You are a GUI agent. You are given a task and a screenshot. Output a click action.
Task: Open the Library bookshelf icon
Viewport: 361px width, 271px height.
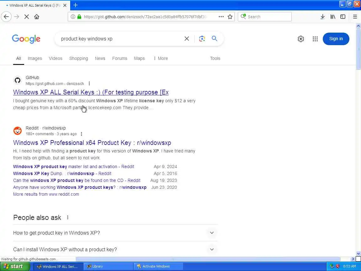tap(333, 17)
